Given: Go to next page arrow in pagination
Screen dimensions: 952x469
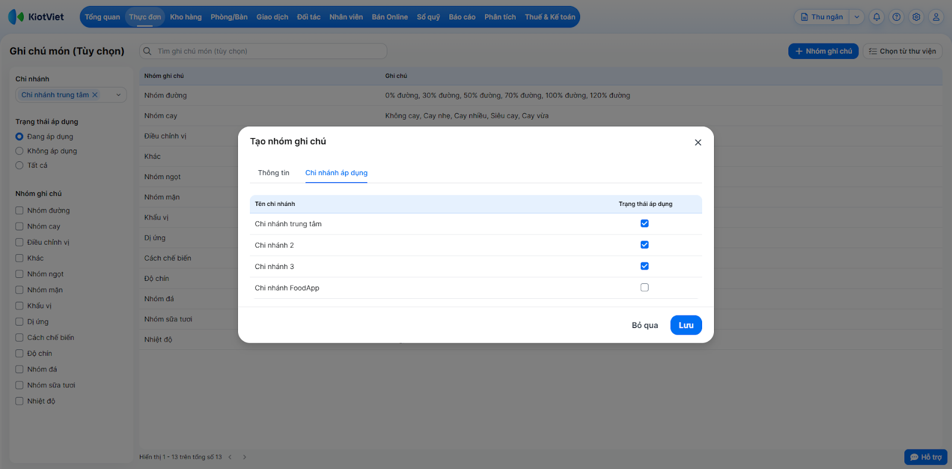Looking at the screenshot, I should click(x=245, y=457).
